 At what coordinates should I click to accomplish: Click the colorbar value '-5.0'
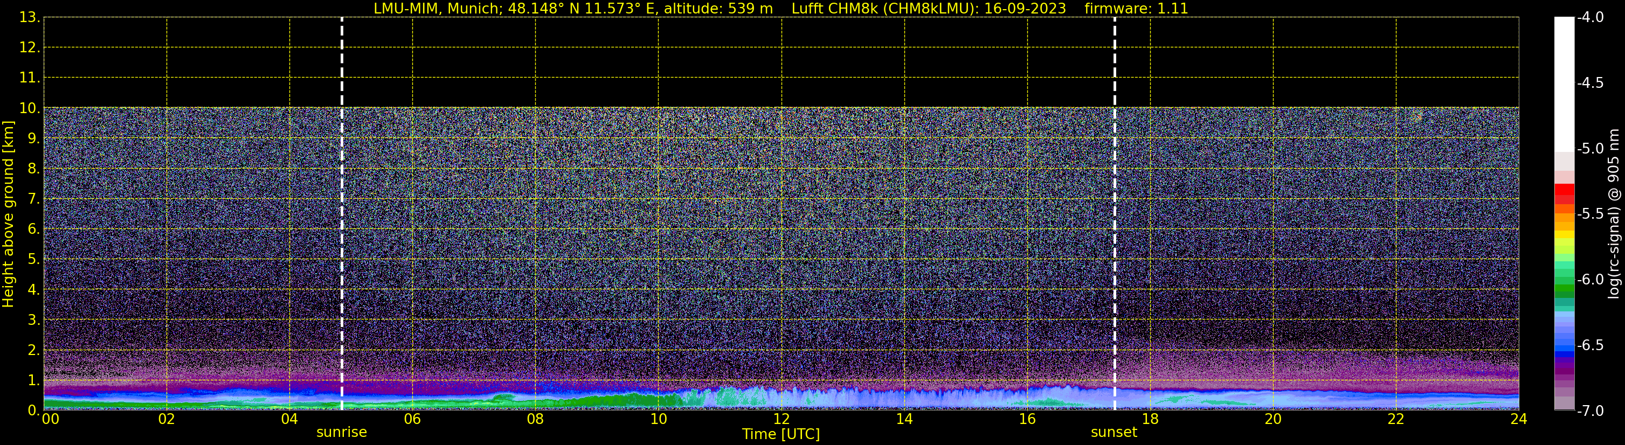(1591, 149)
